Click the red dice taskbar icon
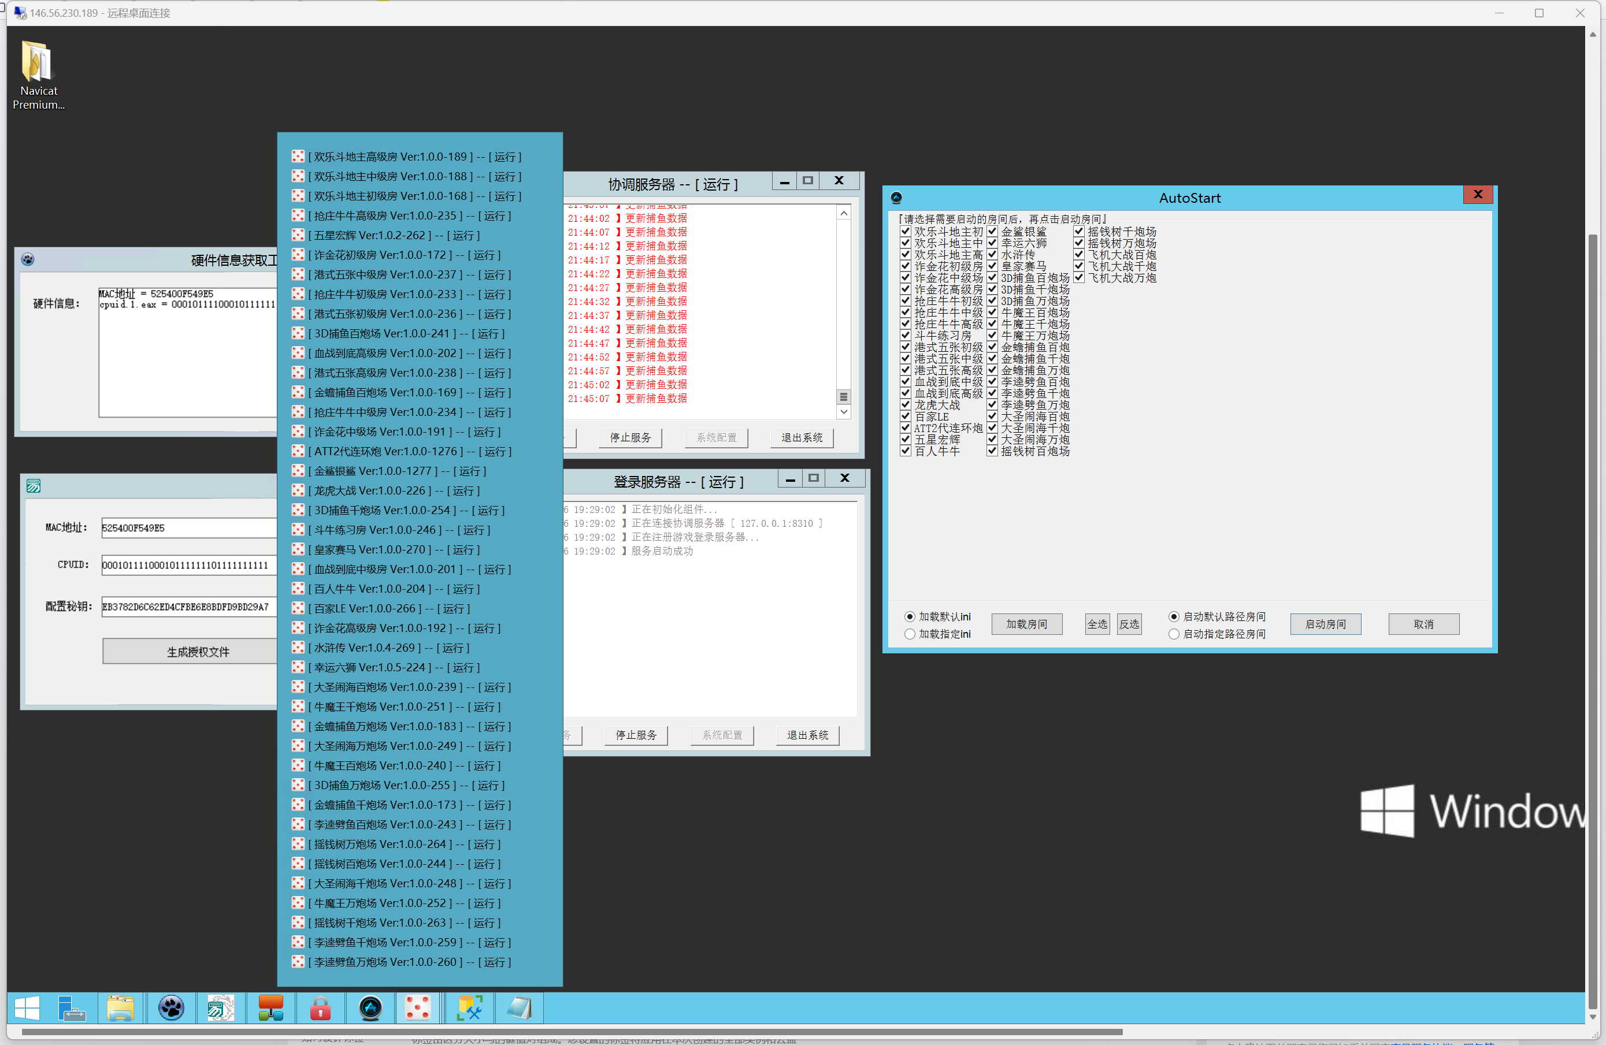 point(418,1009)
